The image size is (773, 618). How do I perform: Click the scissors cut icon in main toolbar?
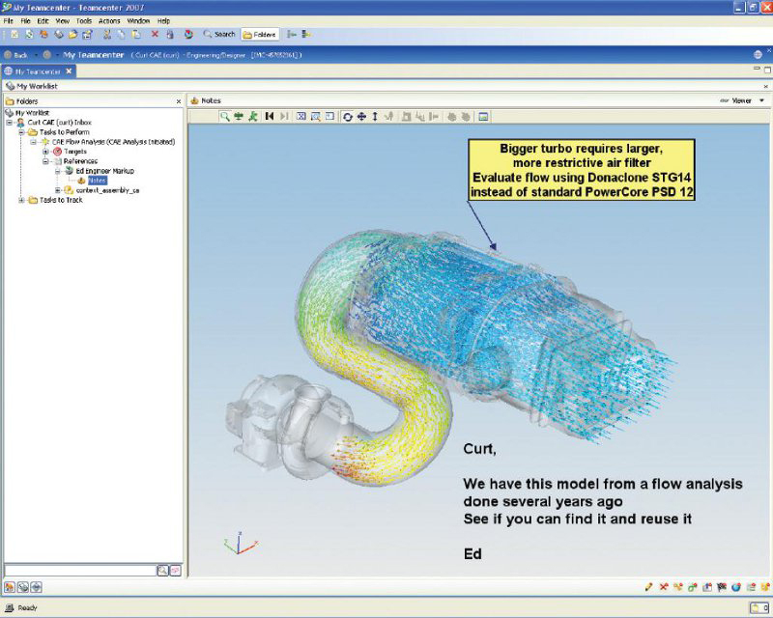coord(107,34)
